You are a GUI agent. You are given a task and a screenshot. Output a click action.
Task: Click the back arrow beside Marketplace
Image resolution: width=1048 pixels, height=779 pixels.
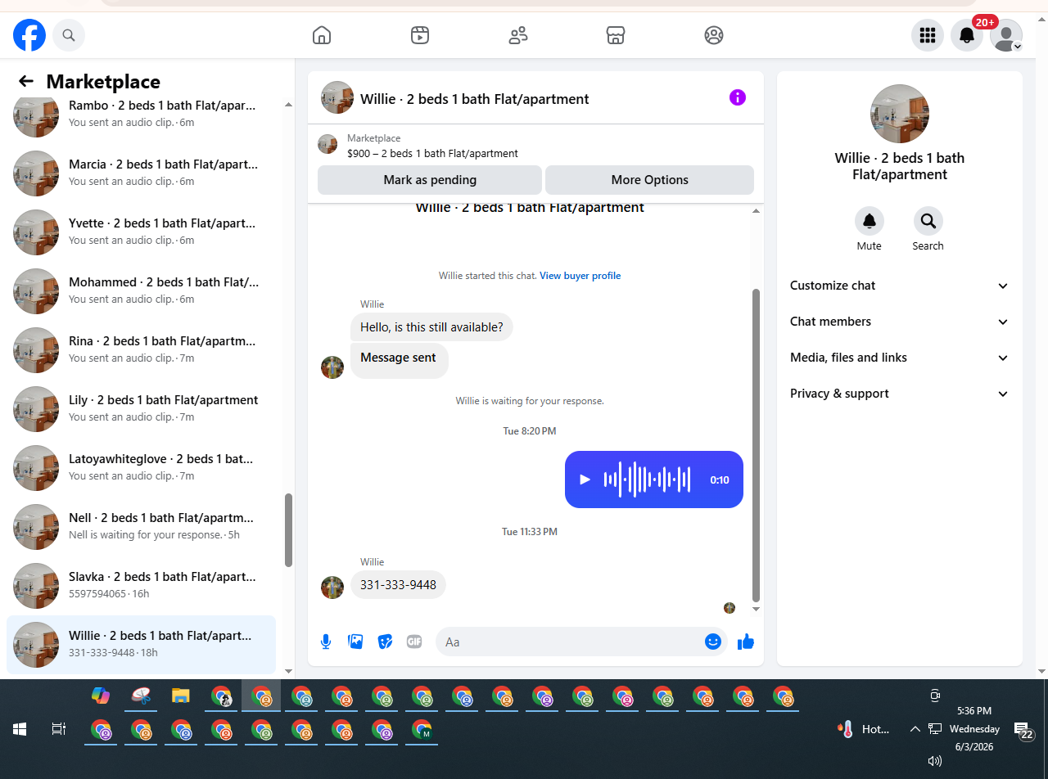(26, 81)
